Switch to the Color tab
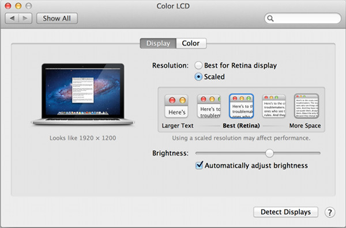Screen dimensions: 346x228 [191, 43]
